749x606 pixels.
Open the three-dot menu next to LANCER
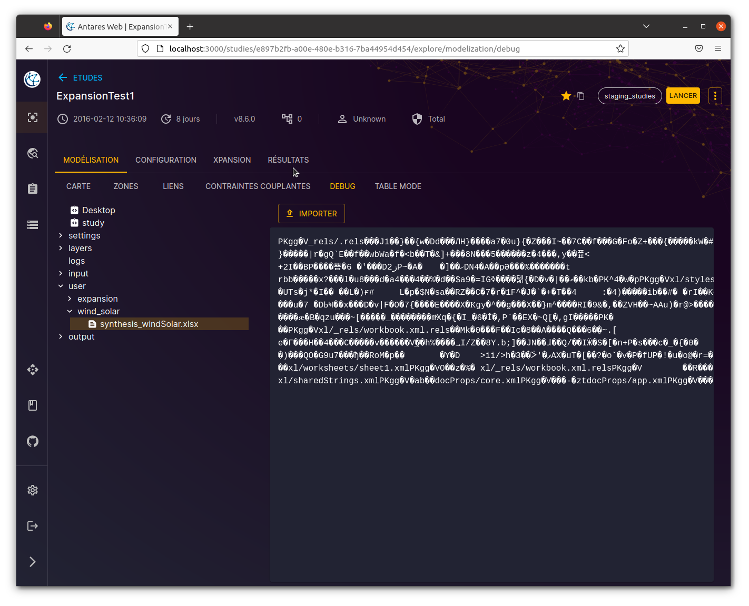(715, 95)
